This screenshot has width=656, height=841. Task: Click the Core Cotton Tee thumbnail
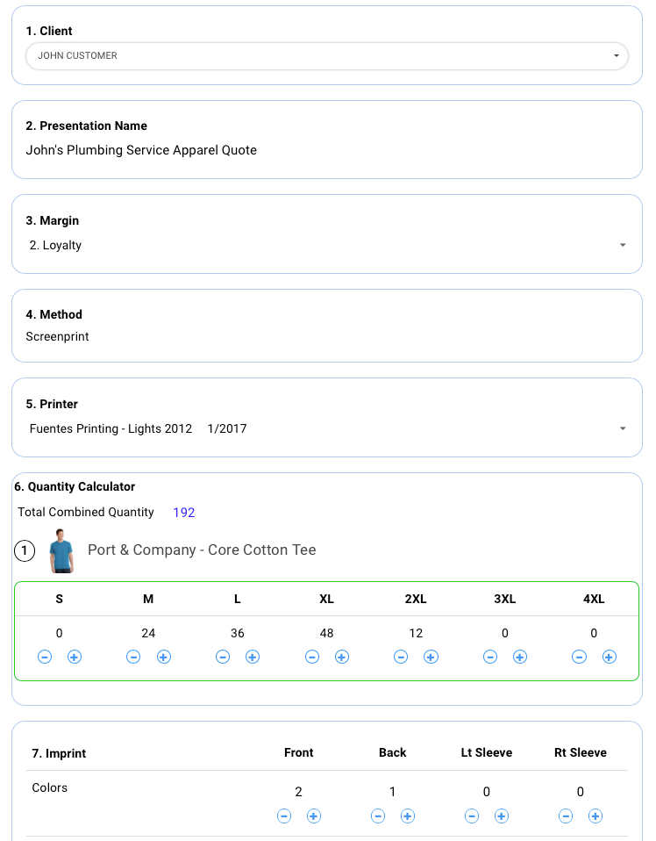[61, 550]
